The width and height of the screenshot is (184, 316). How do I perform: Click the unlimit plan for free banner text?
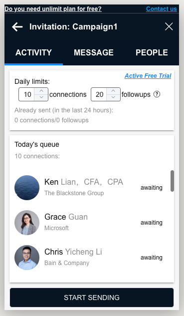(x=53, y=9)
